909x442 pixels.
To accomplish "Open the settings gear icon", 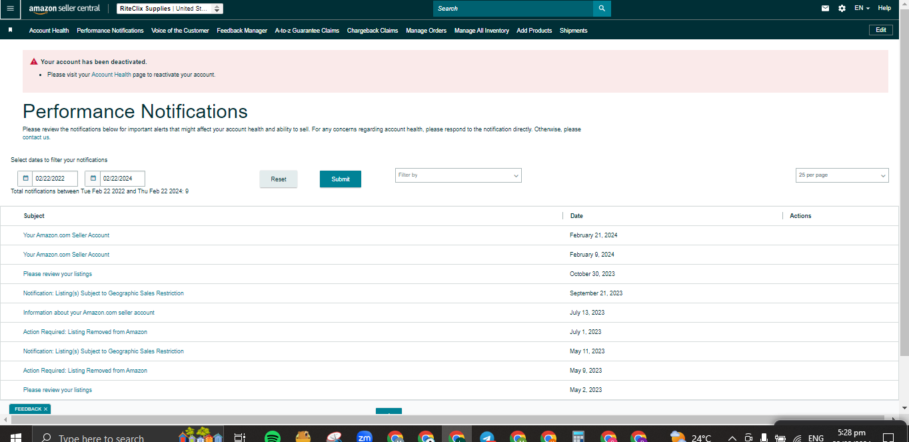I will [x=842, y=9].
